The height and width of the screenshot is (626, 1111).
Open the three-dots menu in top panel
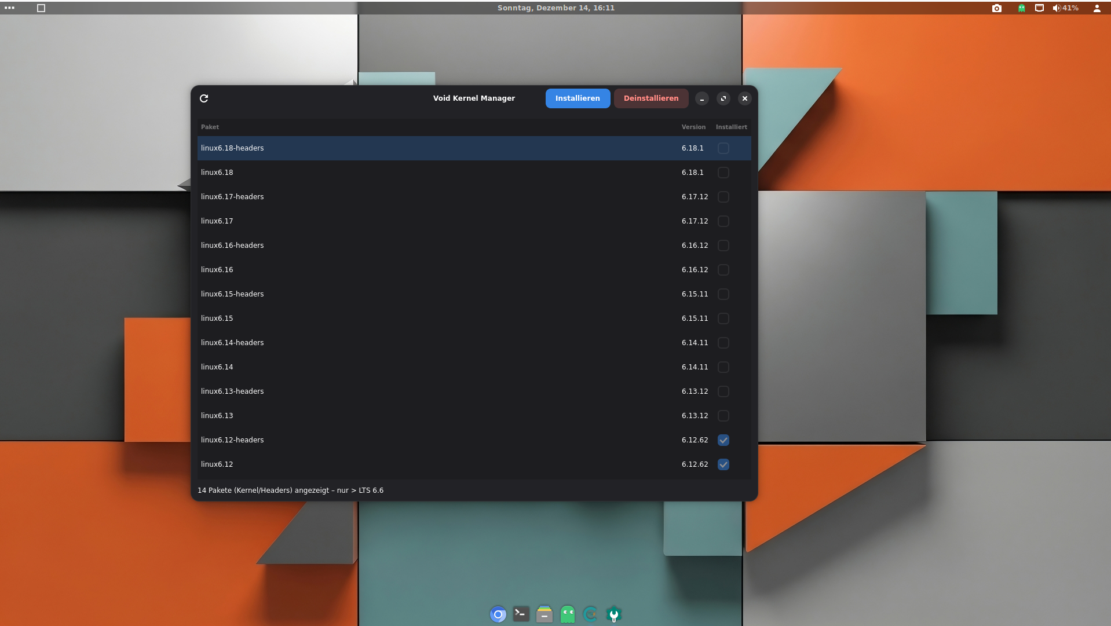tap(9, 8)
